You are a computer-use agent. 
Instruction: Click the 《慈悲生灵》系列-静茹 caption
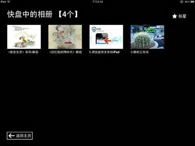pyautogui.click(x=23, y=52)
